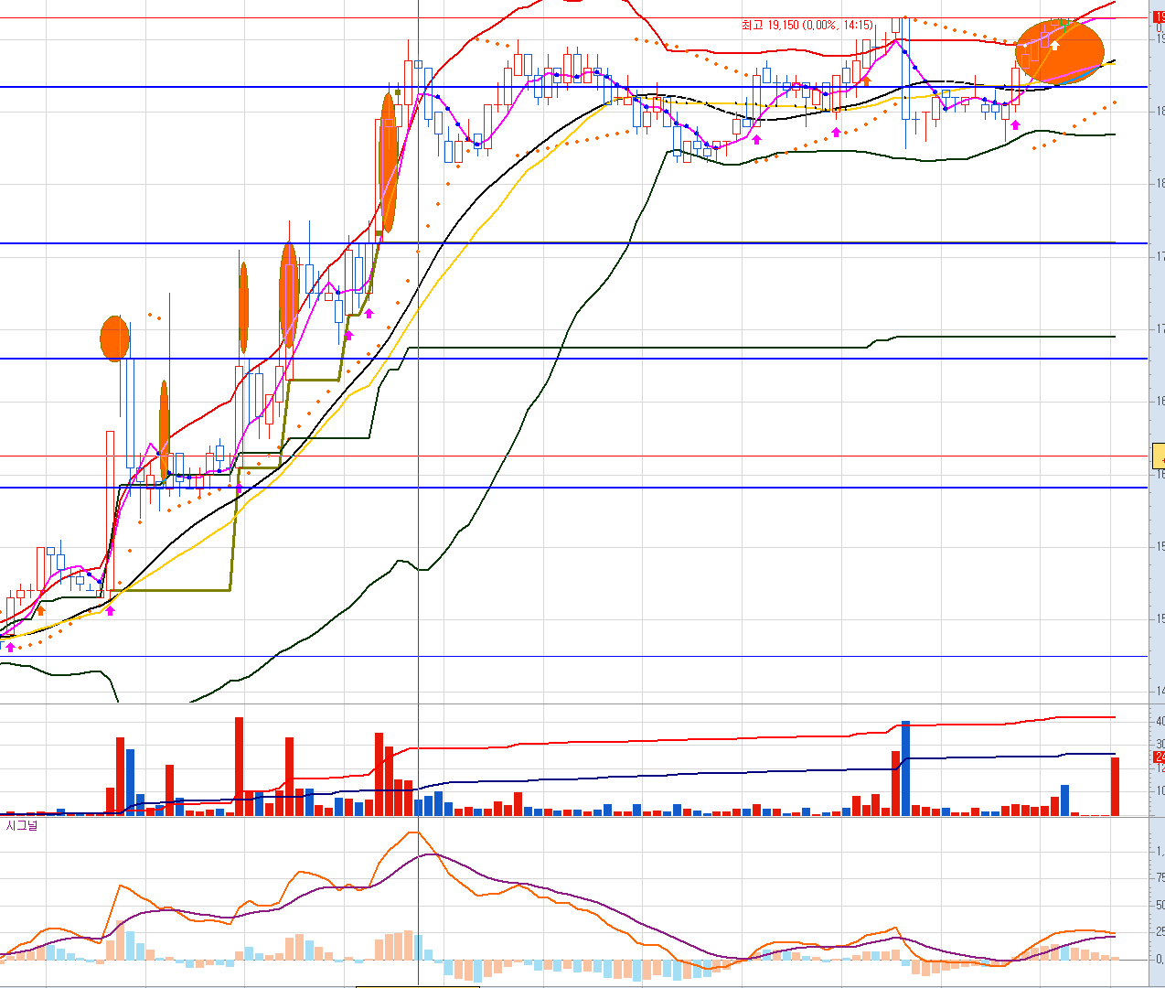Image resolution: width=1165 pixels, height=988 pixels.
Task: Select the round orange ellipse marker at far left
Action: [x=115, y=338]
